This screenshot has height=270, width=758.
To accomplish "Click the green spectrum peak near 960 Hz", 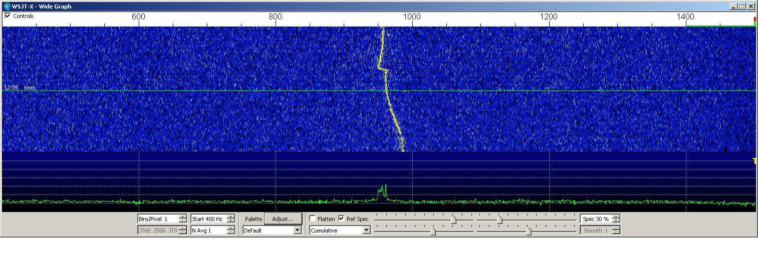I will [x=383, y=192].
